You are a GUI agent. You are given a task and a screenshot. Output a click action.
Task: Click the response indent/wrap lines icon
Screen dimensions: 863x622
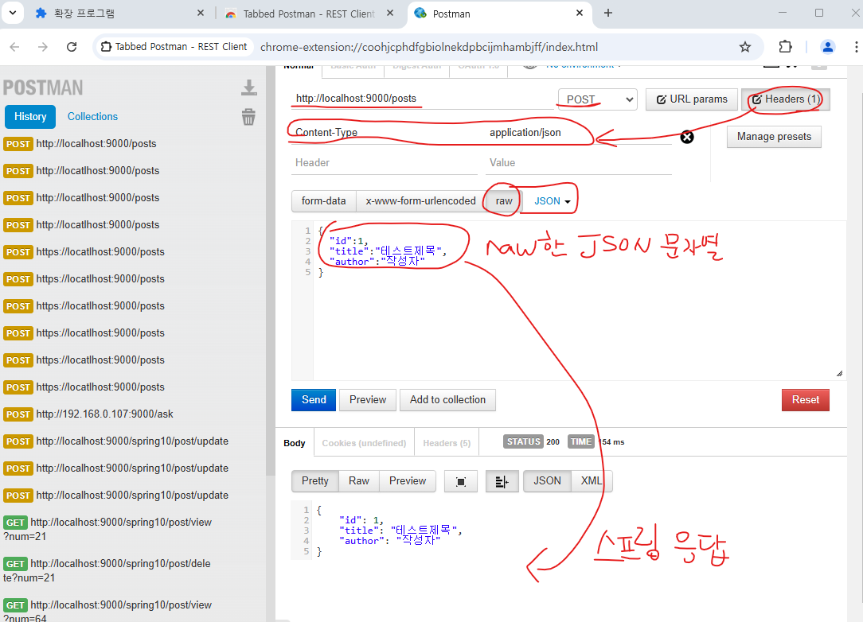[502, 482]
